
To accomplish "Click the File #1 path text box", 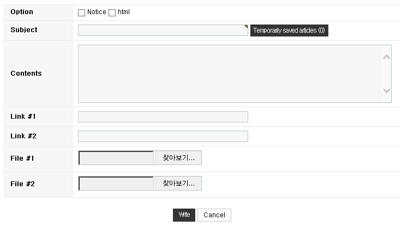I will [x=117, y=158].
